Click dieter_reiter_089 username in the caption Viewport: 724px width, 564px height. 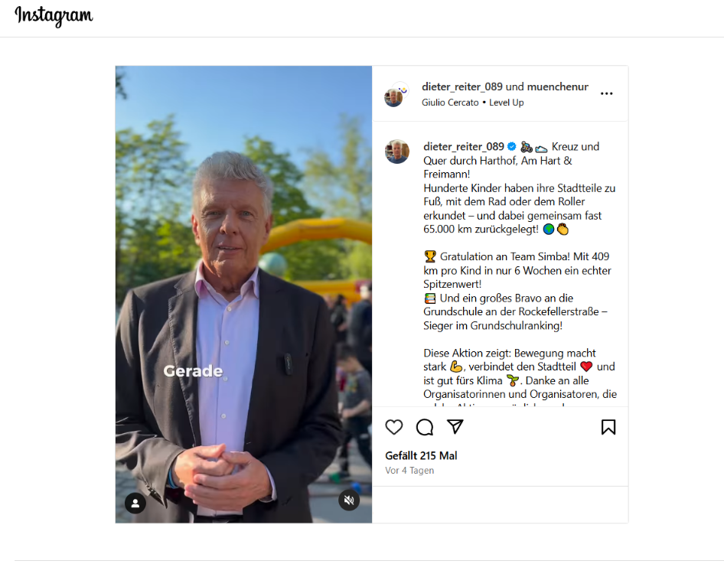point(464,147)
